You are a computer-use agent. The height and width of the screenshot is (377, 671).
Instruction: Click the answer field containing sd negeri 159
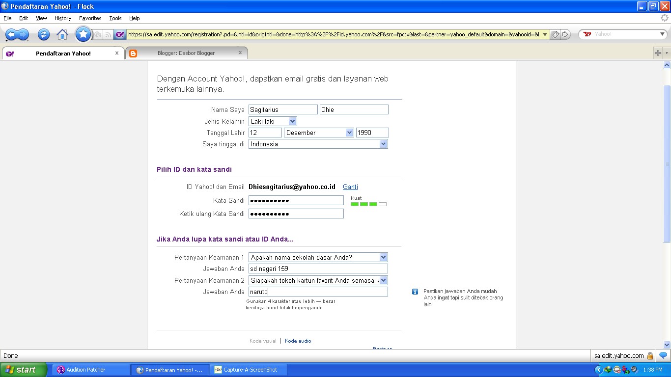click(x=318, y=269)
